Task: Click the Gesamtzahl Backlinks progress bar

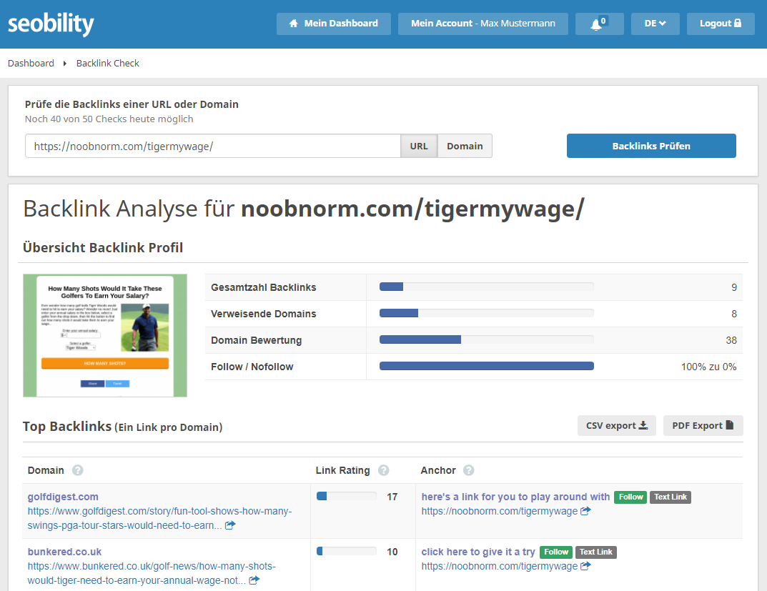Action: click(487, 287)
